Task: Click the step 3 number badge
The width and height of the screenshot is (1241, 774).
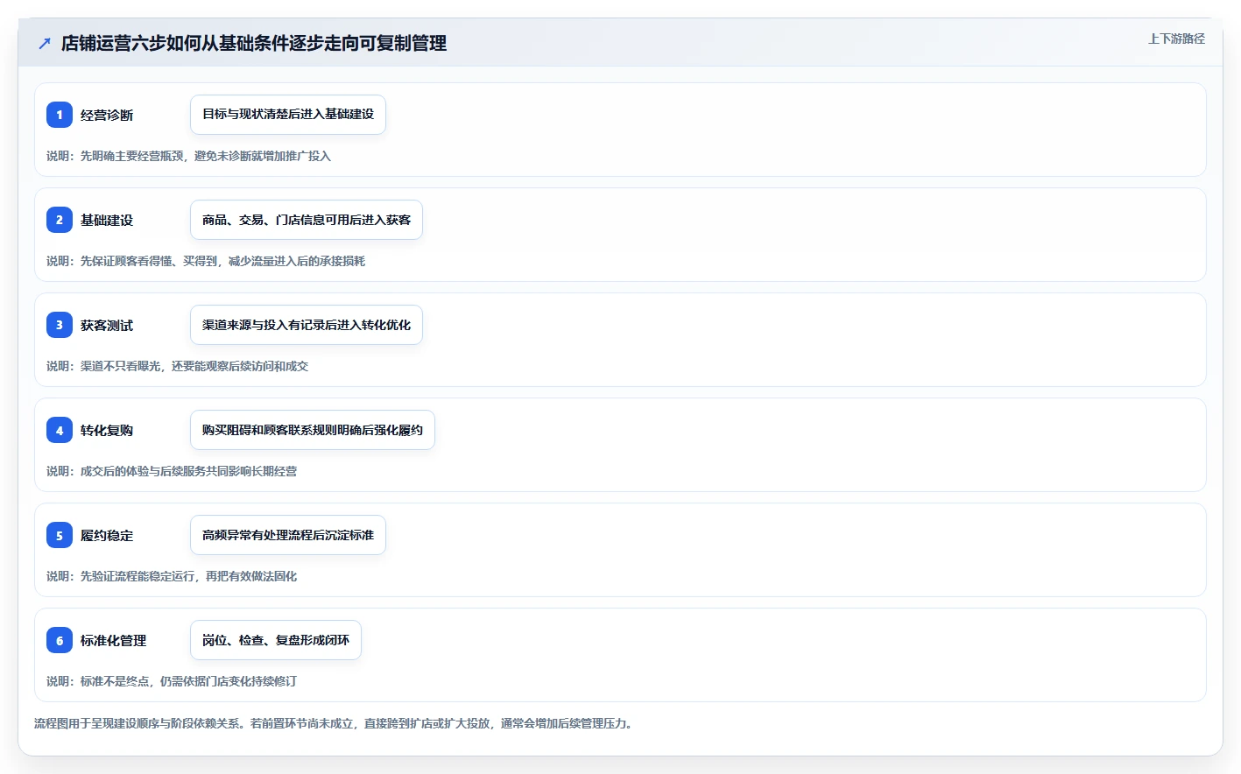Action: 60,325
